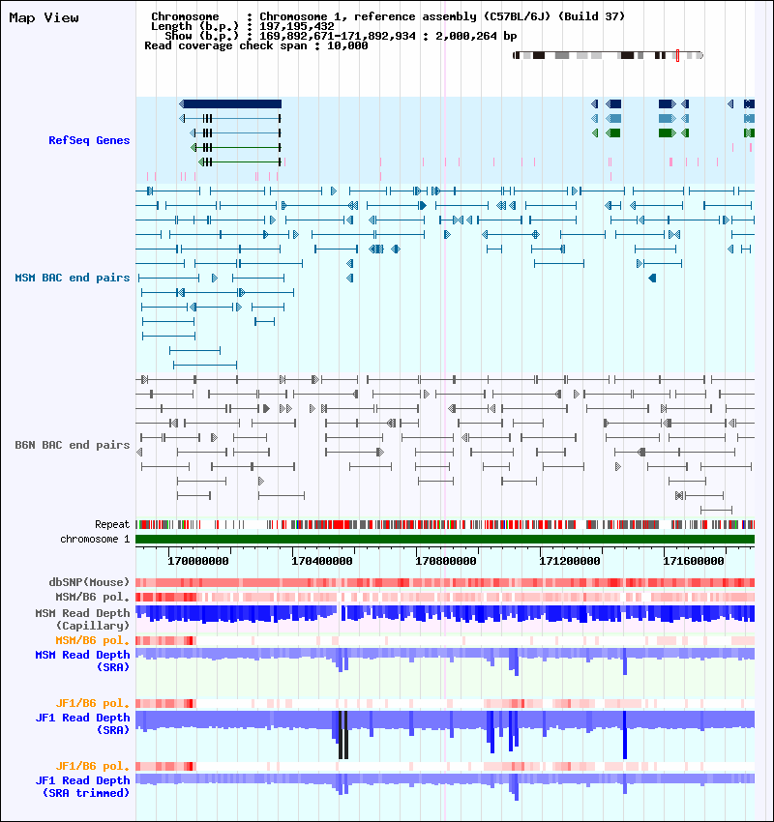Click the Repeat track colored band
774x822 pixels.
click(445, 525)
